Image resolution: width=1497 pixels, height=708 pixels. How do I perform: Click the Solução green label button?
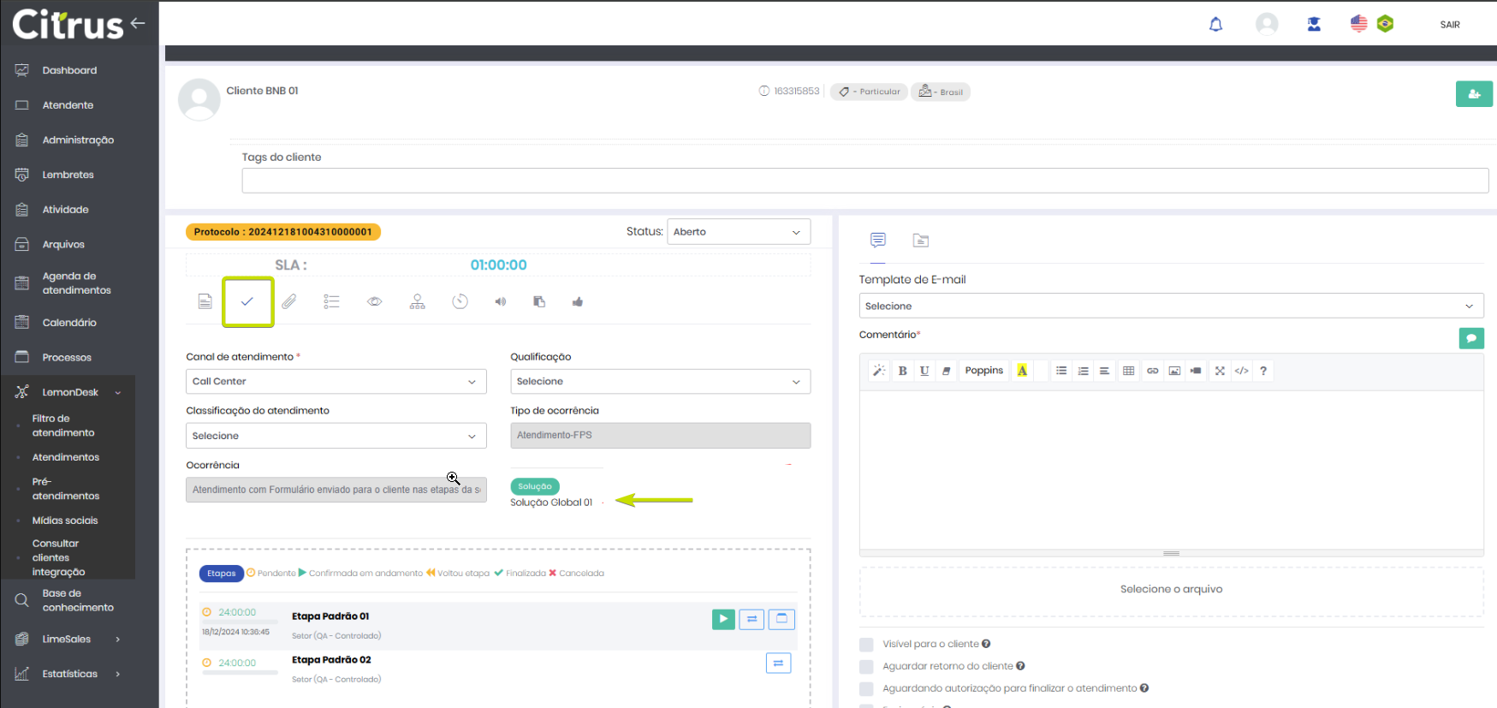(535, 486)
